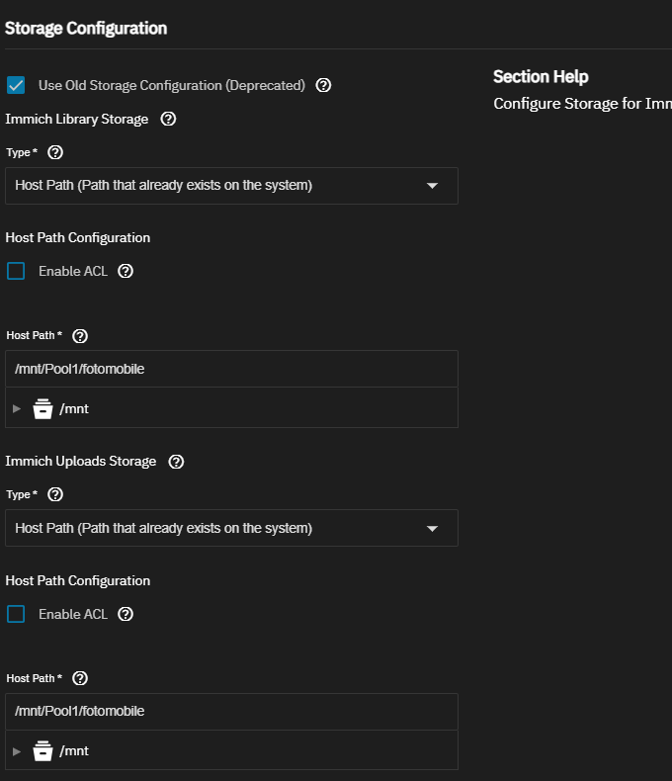The image size is (672, 781).
Task: Uncheck Use Old Storage Configuration checkbox
Action: click(16, 85)
